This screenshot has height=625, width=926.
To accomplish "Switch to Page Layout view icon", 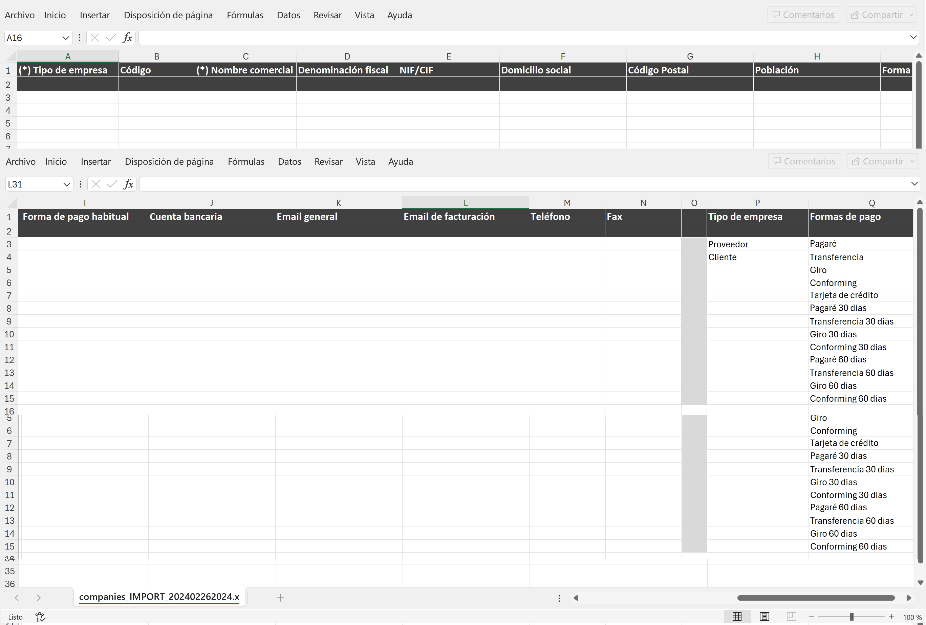I will (764, 617).
